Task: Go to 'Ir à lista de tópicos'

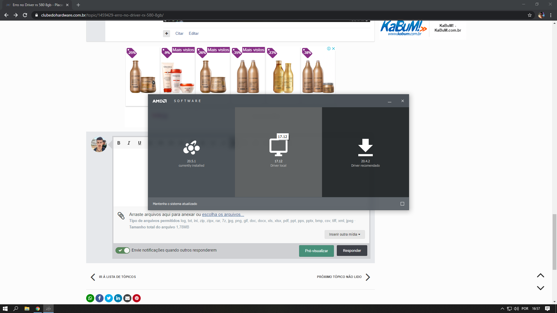Action: pos(113,277)
